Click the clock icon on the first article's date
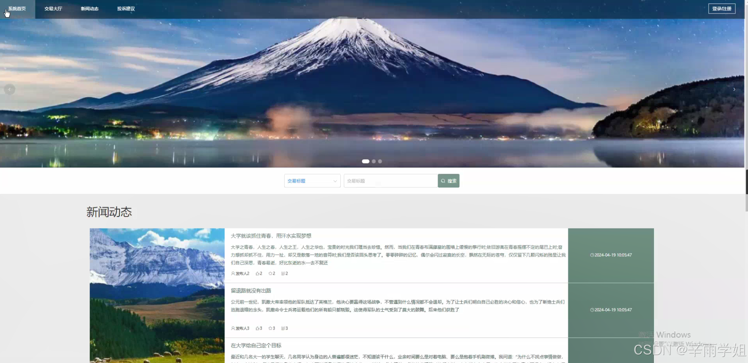Viewport: 748px width, 363px height. [592, 255]
